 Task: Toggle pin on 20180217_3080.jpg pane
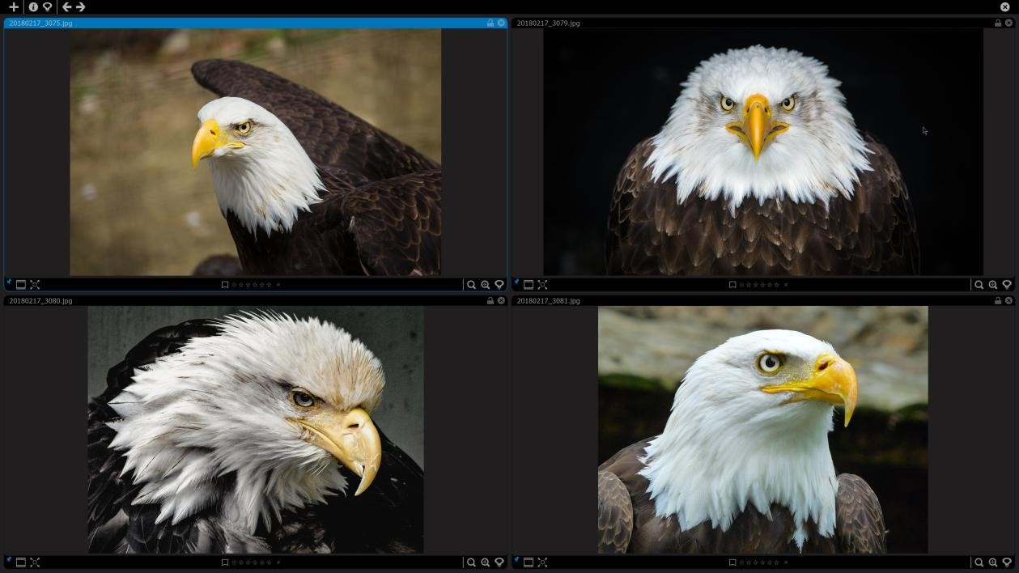click(9, 561)
